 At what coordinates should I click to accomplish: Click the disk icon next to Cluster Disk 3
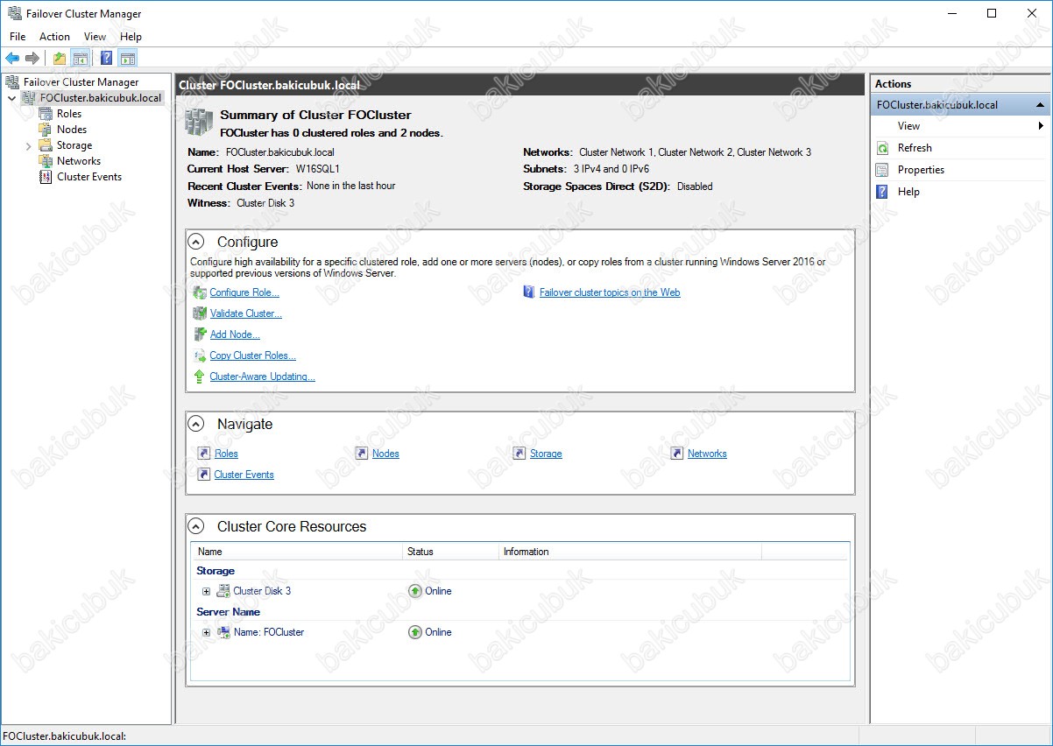(x=223, y=591)
